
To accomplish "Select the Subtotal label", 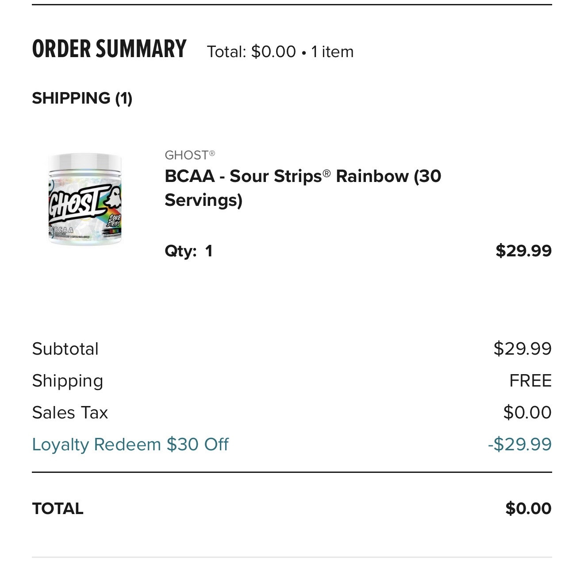I will click(65, 349).
